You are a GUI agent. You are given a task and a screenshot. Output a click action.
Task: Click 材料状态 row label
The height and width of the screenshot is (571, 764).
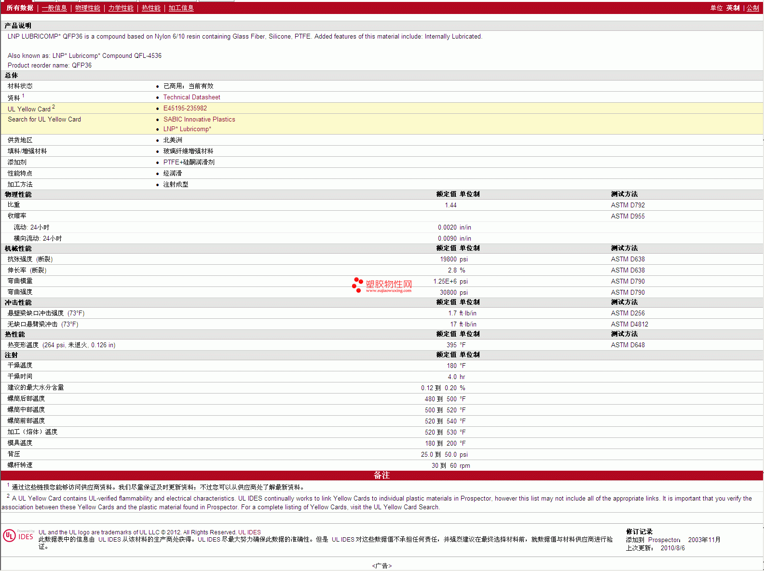click(x=20, y=86)
